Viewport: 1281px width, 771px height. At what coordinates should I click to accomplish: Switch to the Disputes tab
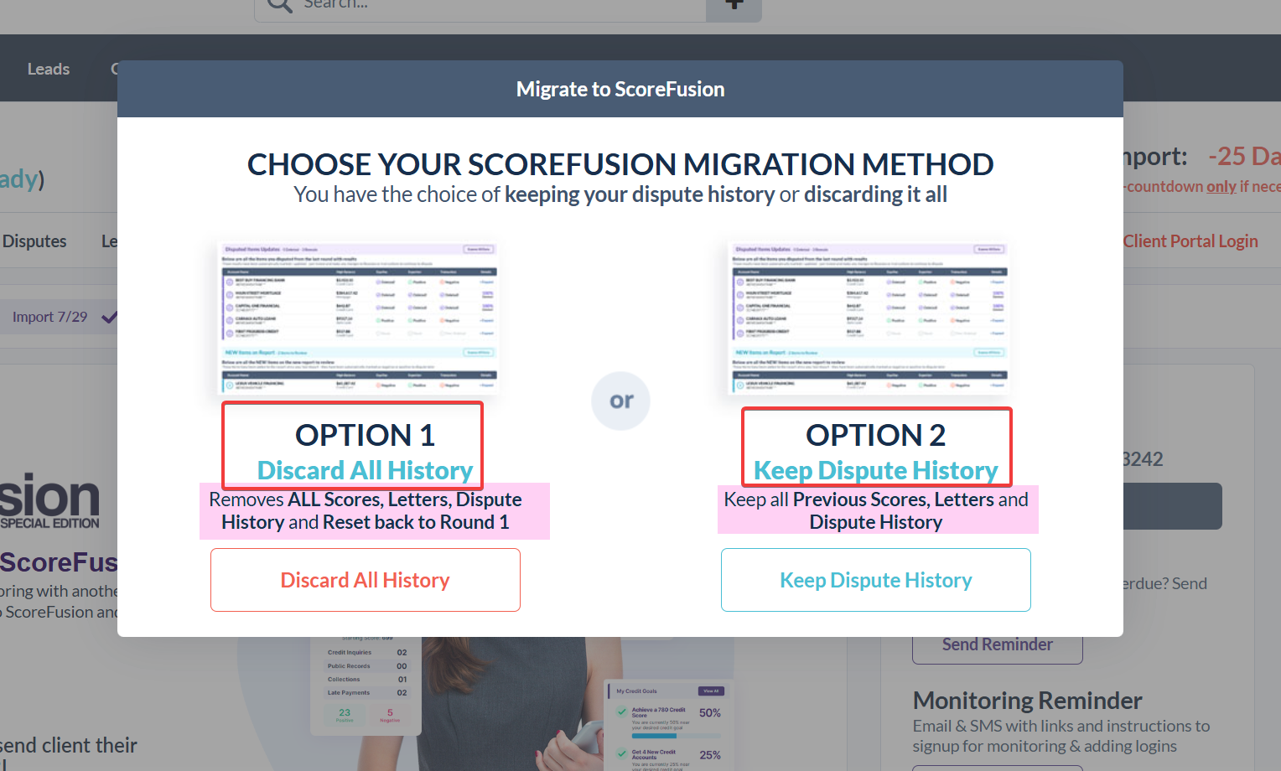click(34, 241)
